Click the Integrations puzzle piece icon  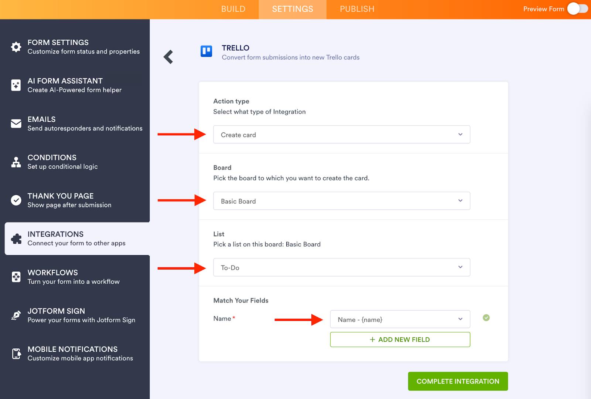click(16, 239)
